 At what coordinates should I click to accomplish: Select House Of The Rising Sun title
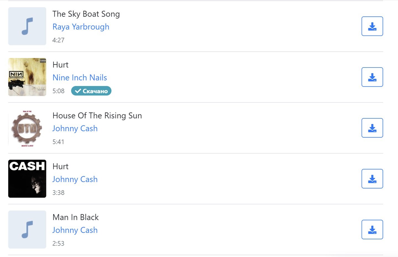pyautogui.click(x=97, y=116)
